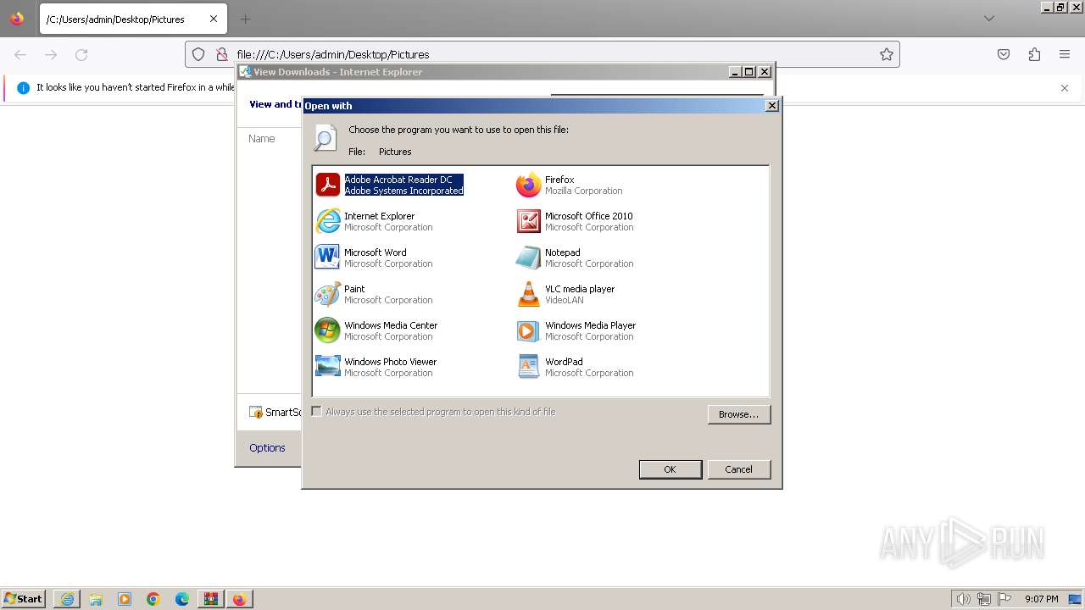
Task: Choose the Microsoft Word program icon
Action: [x=327, y=258]
